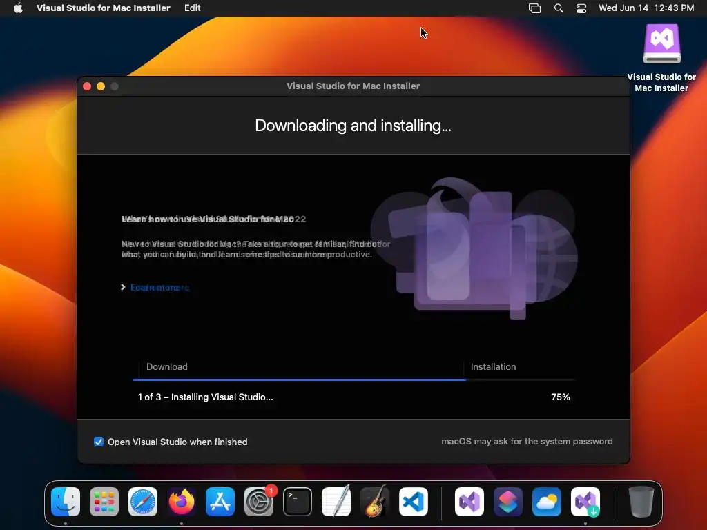Open Visual Studio for Mac Installer menu

click(x=104, y=8)
